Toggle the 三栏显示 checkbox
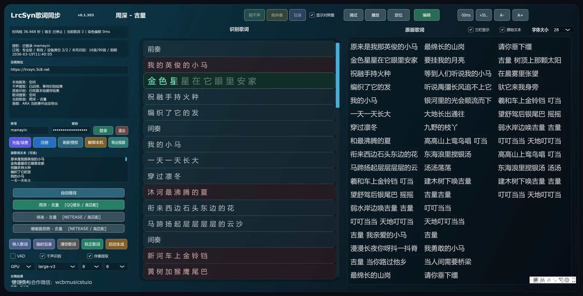 point(470,30)
